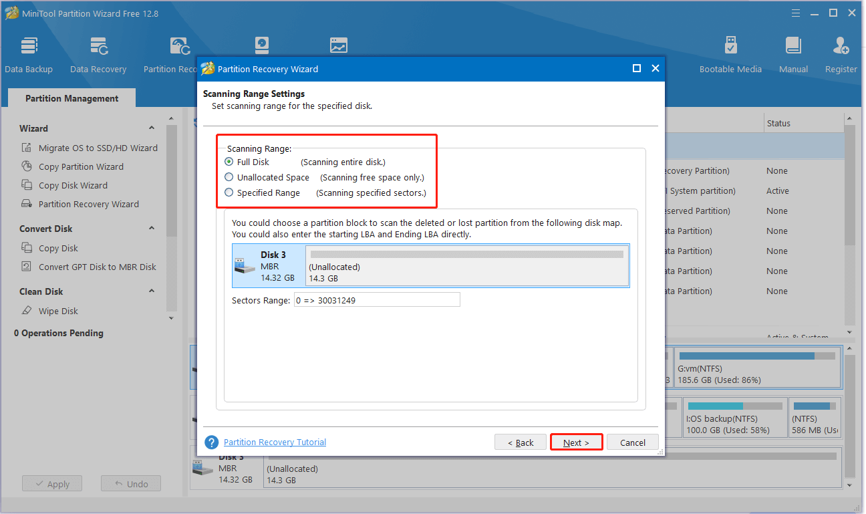
Task: Select the Specified Range scanning option
Action: (x=229, y=192)
